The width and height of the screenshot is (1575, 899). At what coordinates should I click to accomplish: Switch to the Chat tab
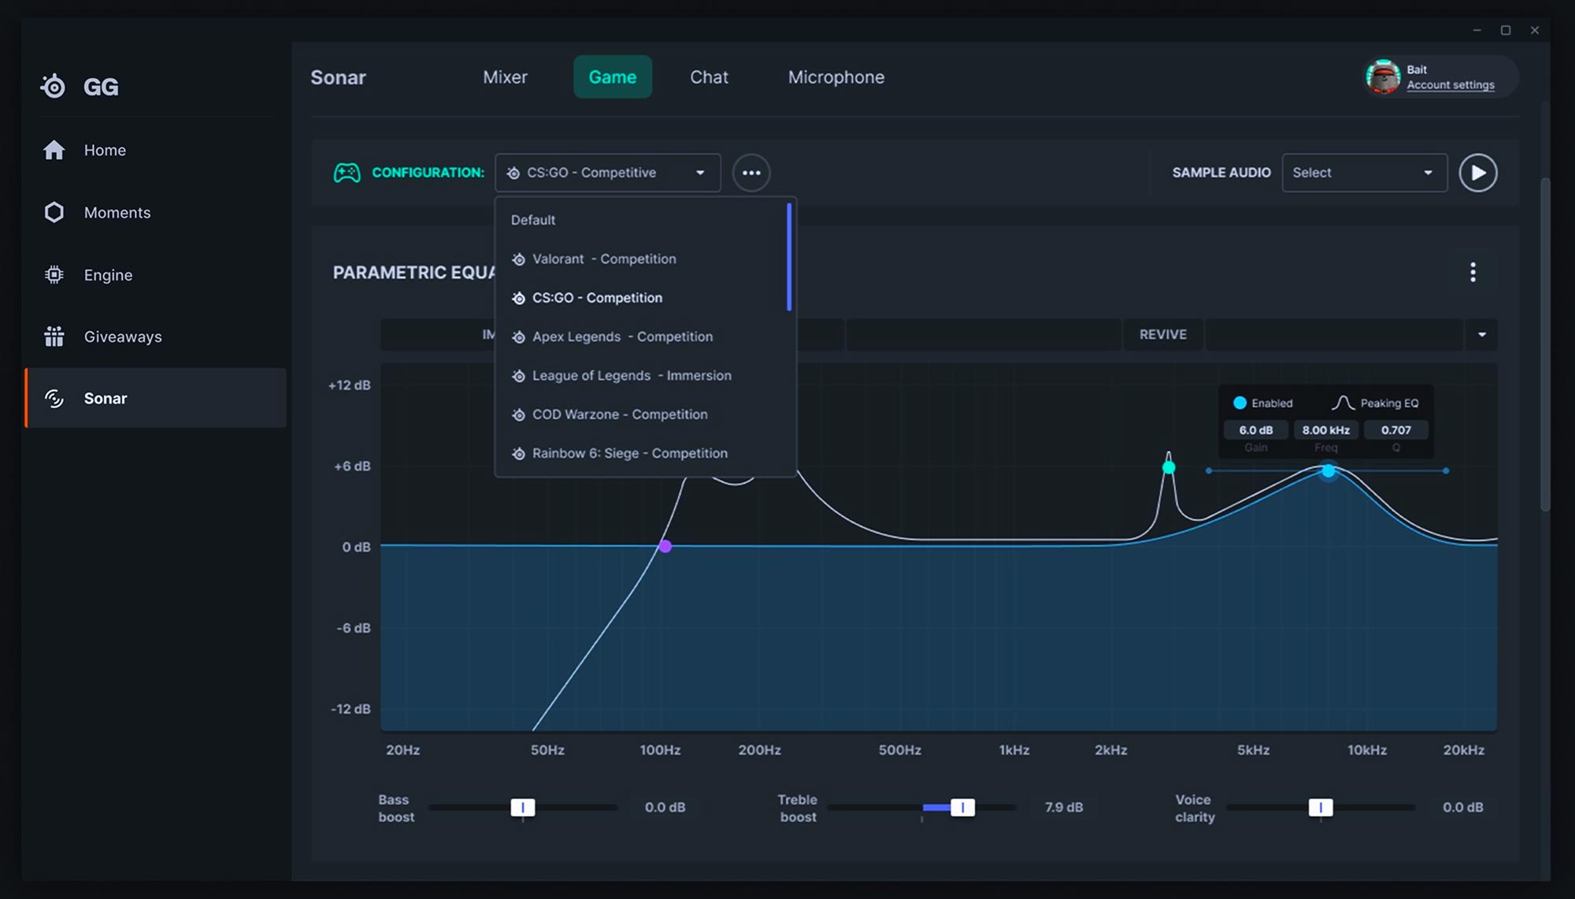pos(709,77)
